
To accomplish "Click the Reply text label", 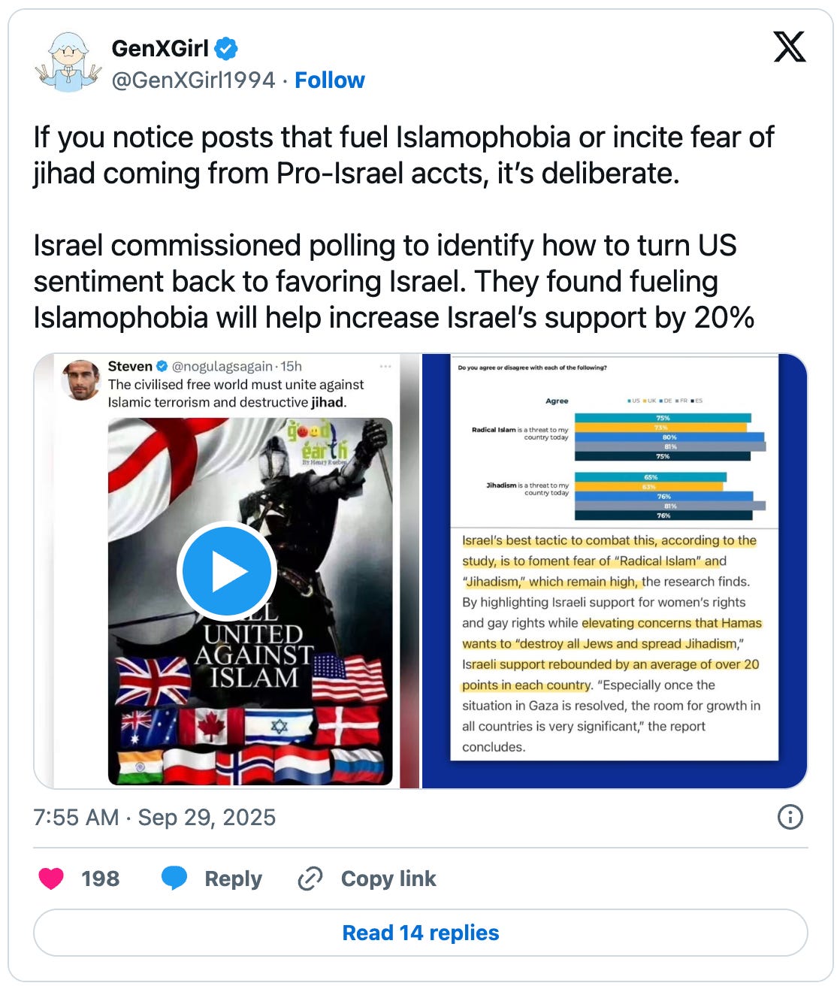I will [x=233, y=879].
